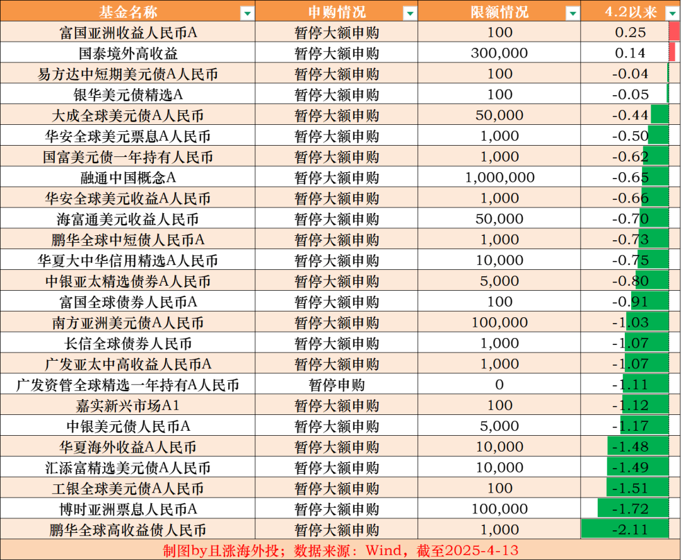Screen dimensions: 681x560
Task: Click the limit value 300,000
Action: click(499, 53)
